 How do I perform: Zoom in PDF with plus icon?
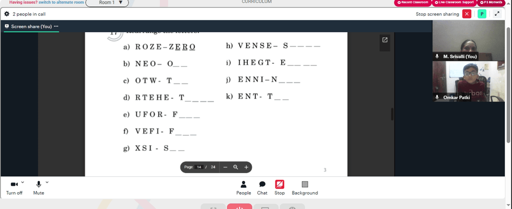(x=246, y=167)
